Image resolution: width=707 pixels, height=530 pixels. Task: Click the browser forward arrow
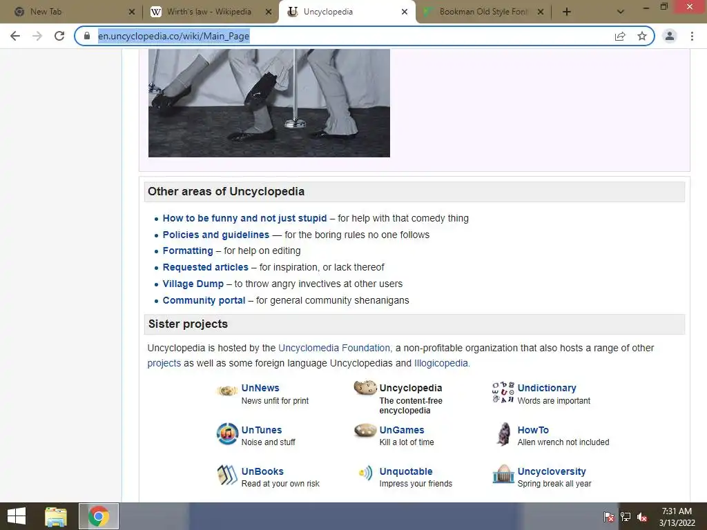coord(37,36)
